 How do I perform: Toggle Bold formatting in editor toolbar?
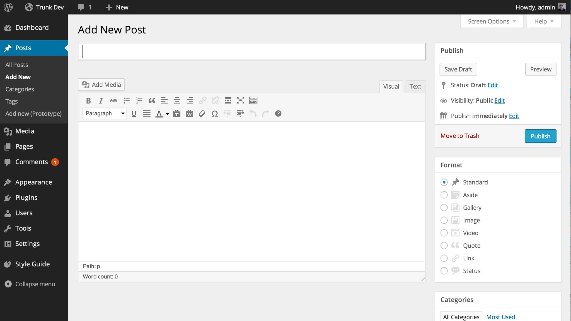88,100
